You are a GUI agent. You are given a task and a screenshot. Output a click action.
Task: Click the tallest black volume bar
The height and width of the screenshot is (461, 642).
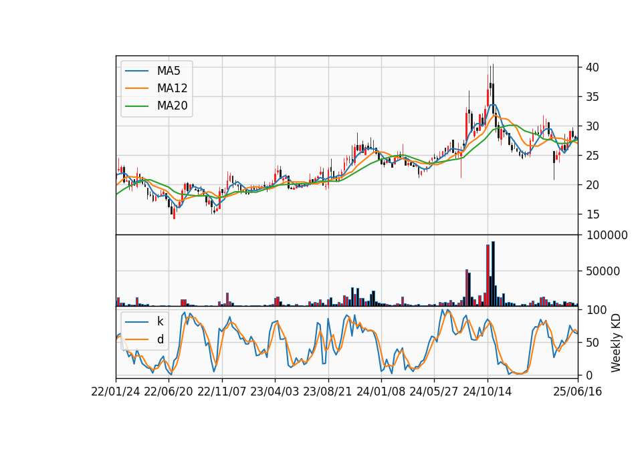[493, 274]
